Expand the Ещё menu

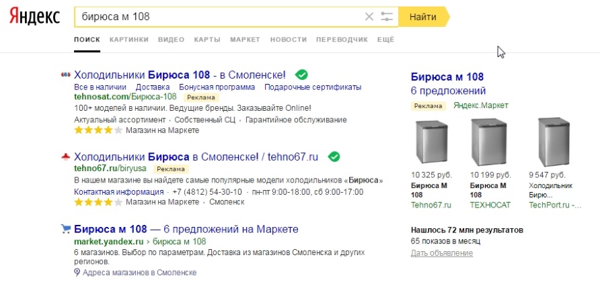click(385, 40)
